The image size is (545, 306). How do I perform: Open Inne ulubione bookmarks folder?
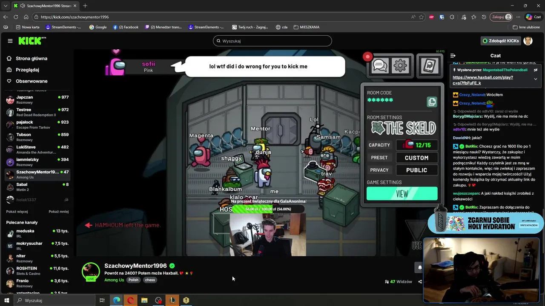[527, 27]
